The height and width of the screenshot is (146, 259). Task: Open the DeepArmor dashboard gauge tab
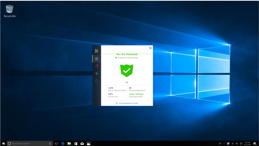tap(97, 59)
